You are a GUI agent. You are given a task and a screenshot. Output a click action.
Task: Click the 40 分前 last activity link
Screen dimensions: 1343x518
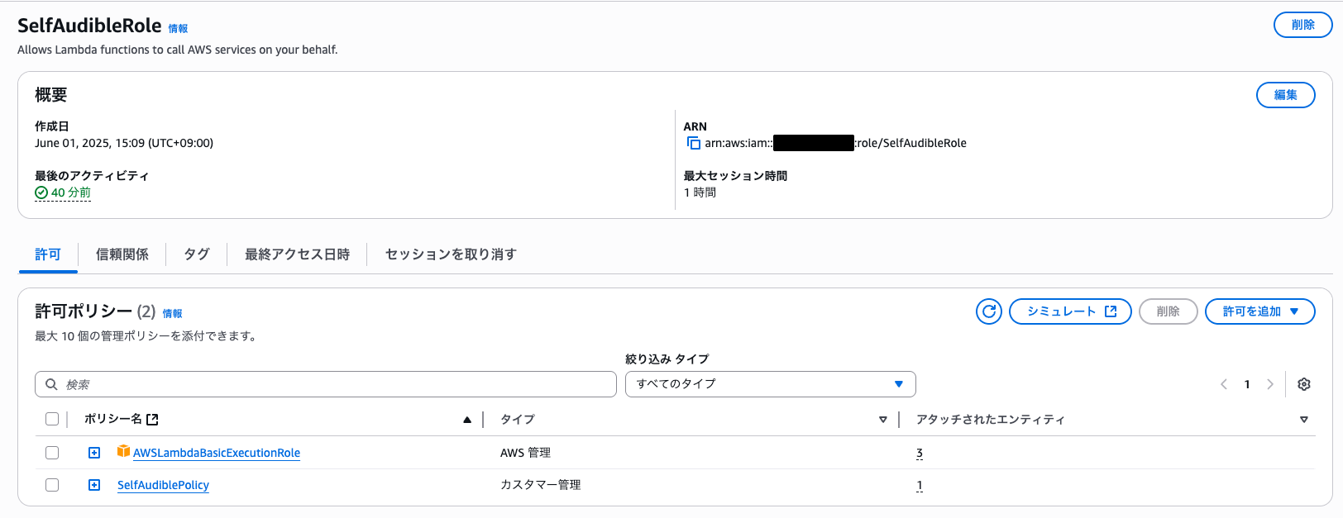click(x=71, y=192)
